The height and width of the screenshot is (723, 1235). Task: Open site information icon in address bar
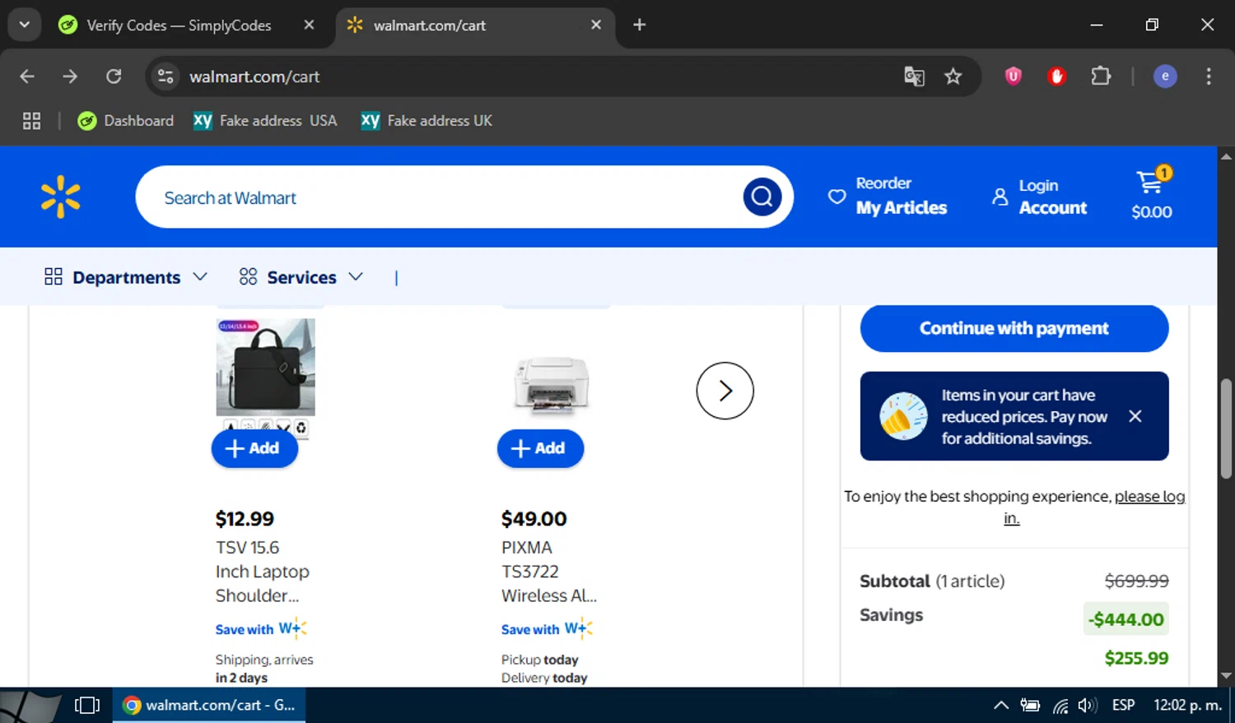coord(165,76)
